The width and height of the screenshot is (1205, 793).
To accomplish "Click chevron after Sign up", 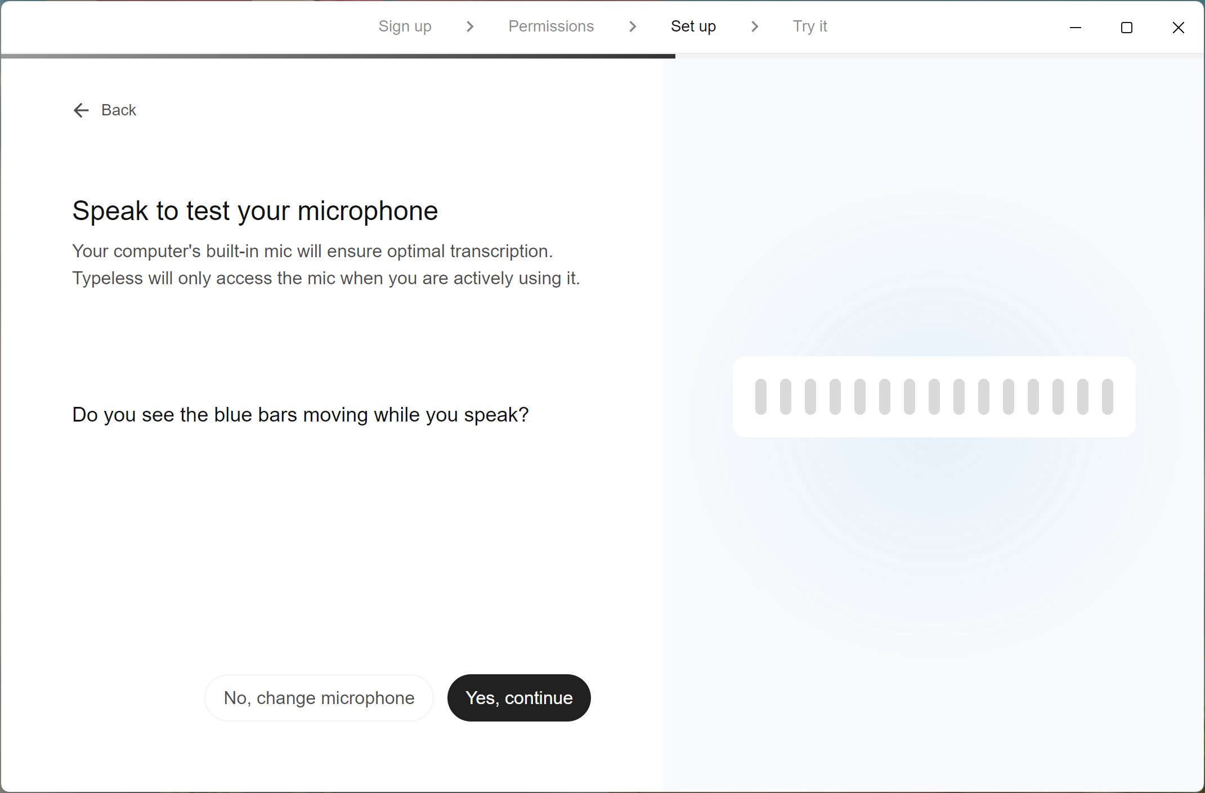I will pos(470,26).
